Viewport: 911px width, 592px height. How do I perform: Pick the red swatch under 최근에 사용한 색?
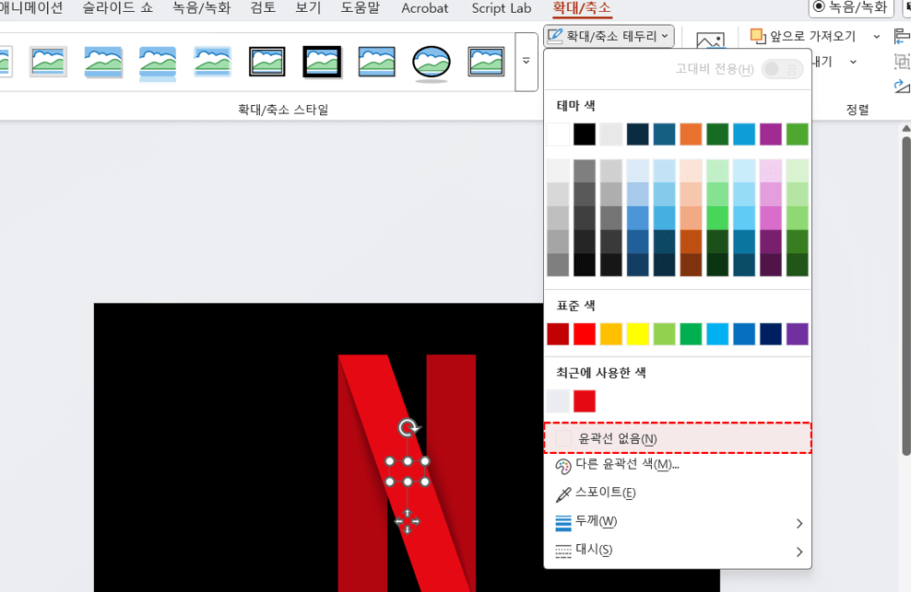tap(586, 401)
